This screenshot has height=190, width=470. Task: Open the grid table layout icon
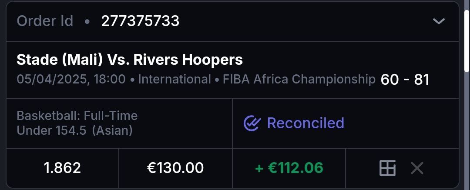387,168
